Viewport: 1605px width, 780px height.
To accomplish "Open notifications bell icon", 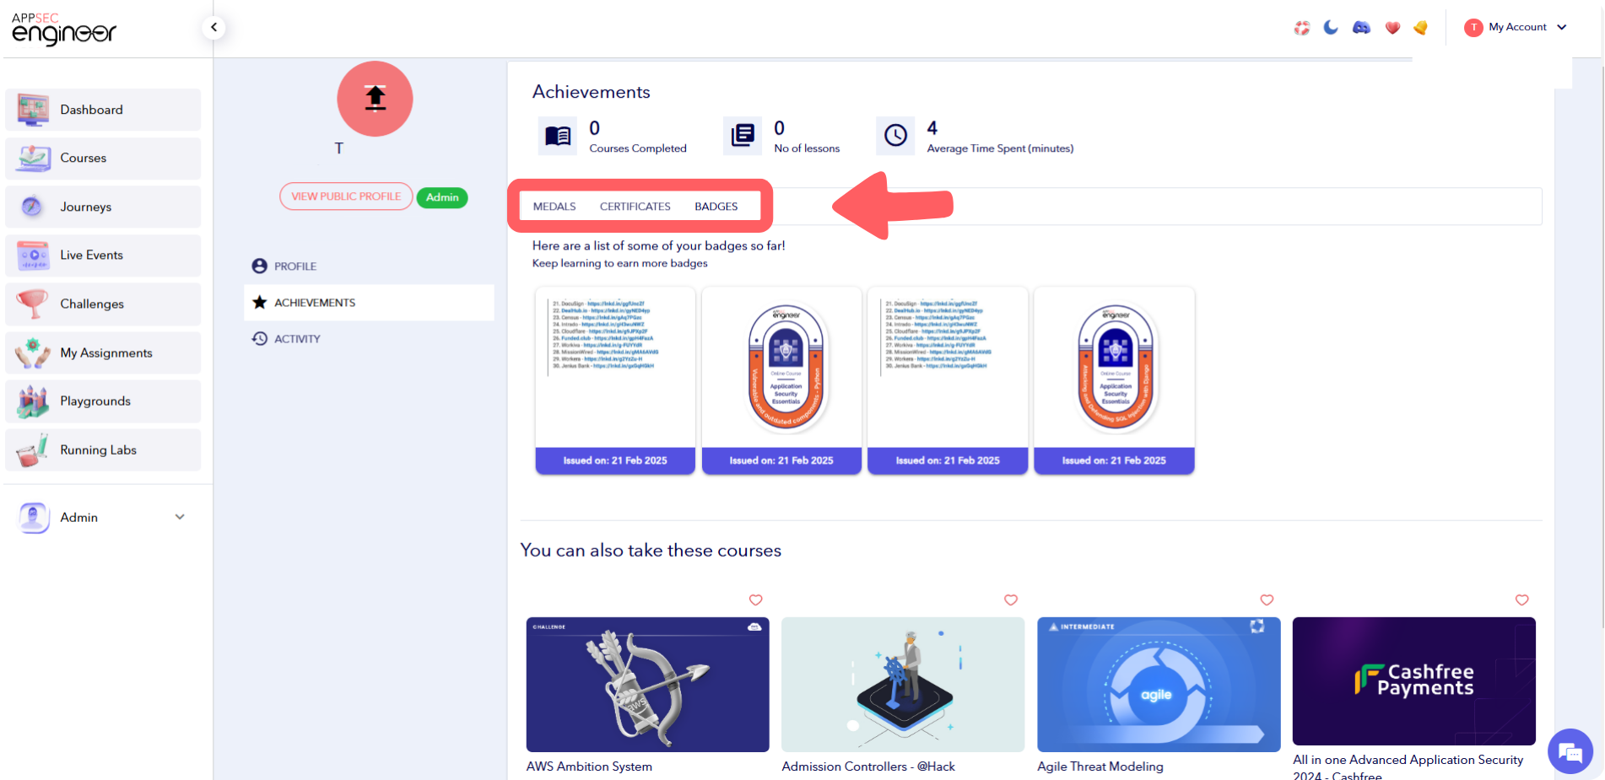I will (x=1421, y=28).
